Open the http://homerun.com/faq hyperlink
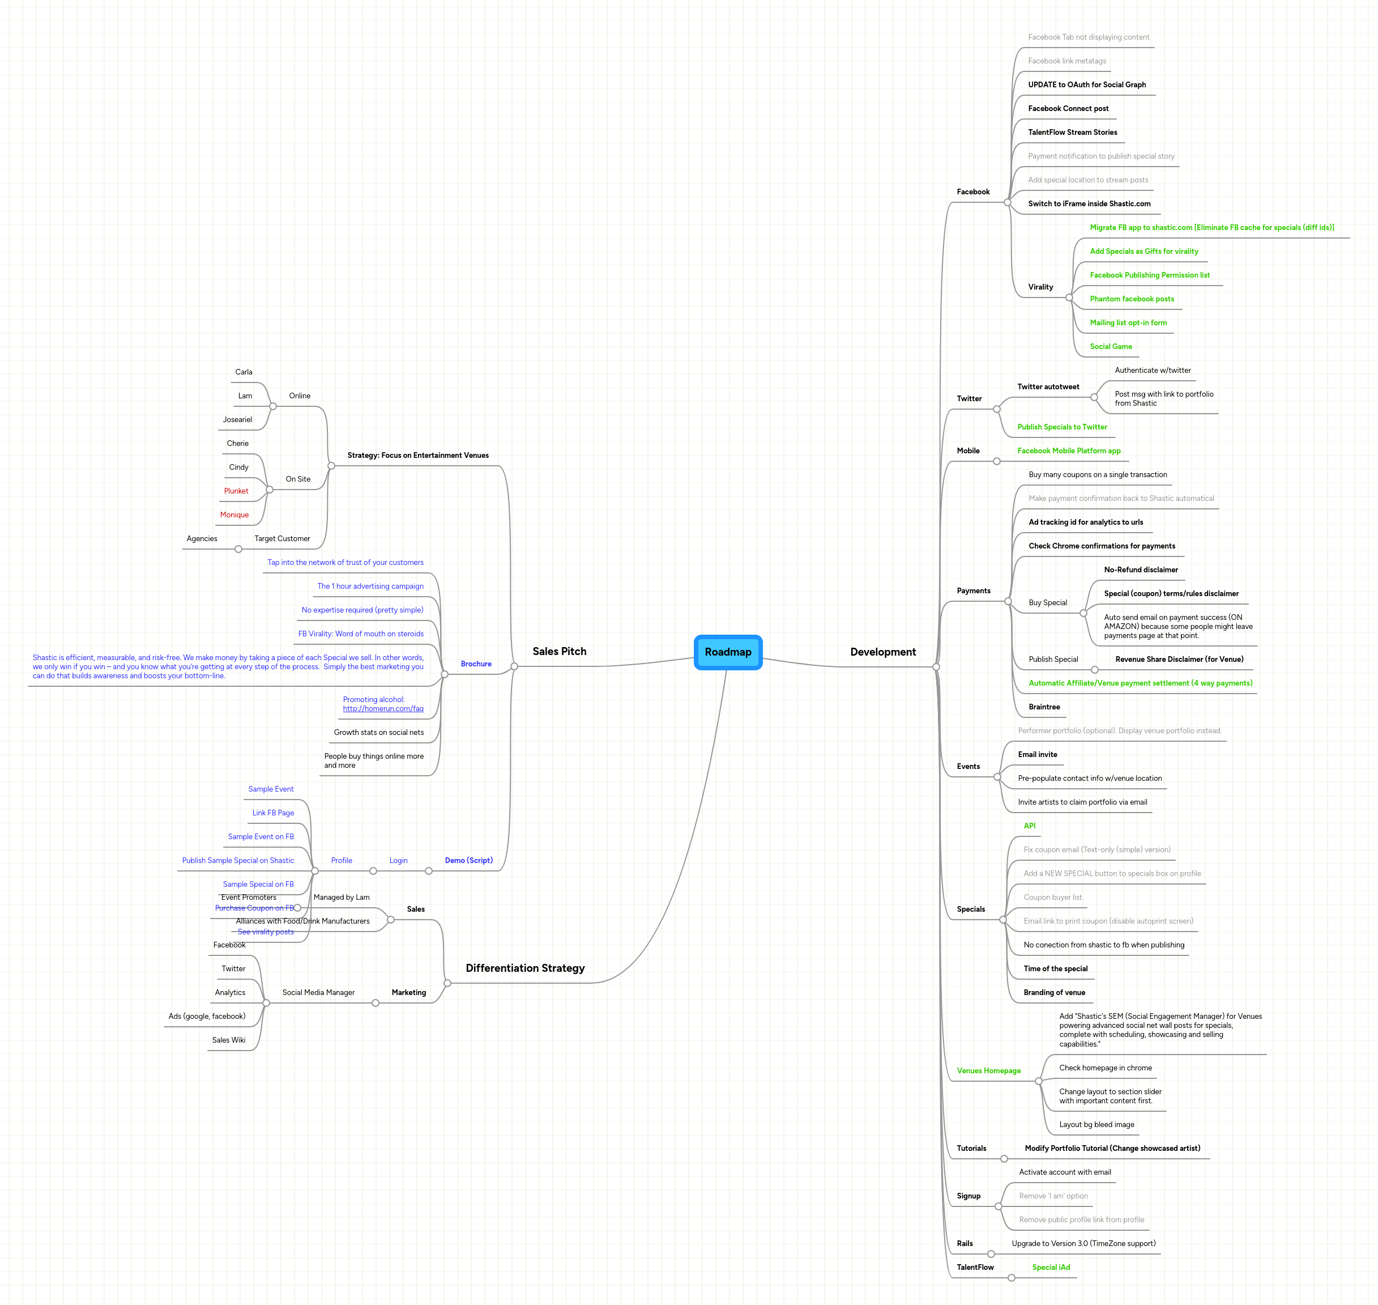1378x1305 pixels. 382,708
